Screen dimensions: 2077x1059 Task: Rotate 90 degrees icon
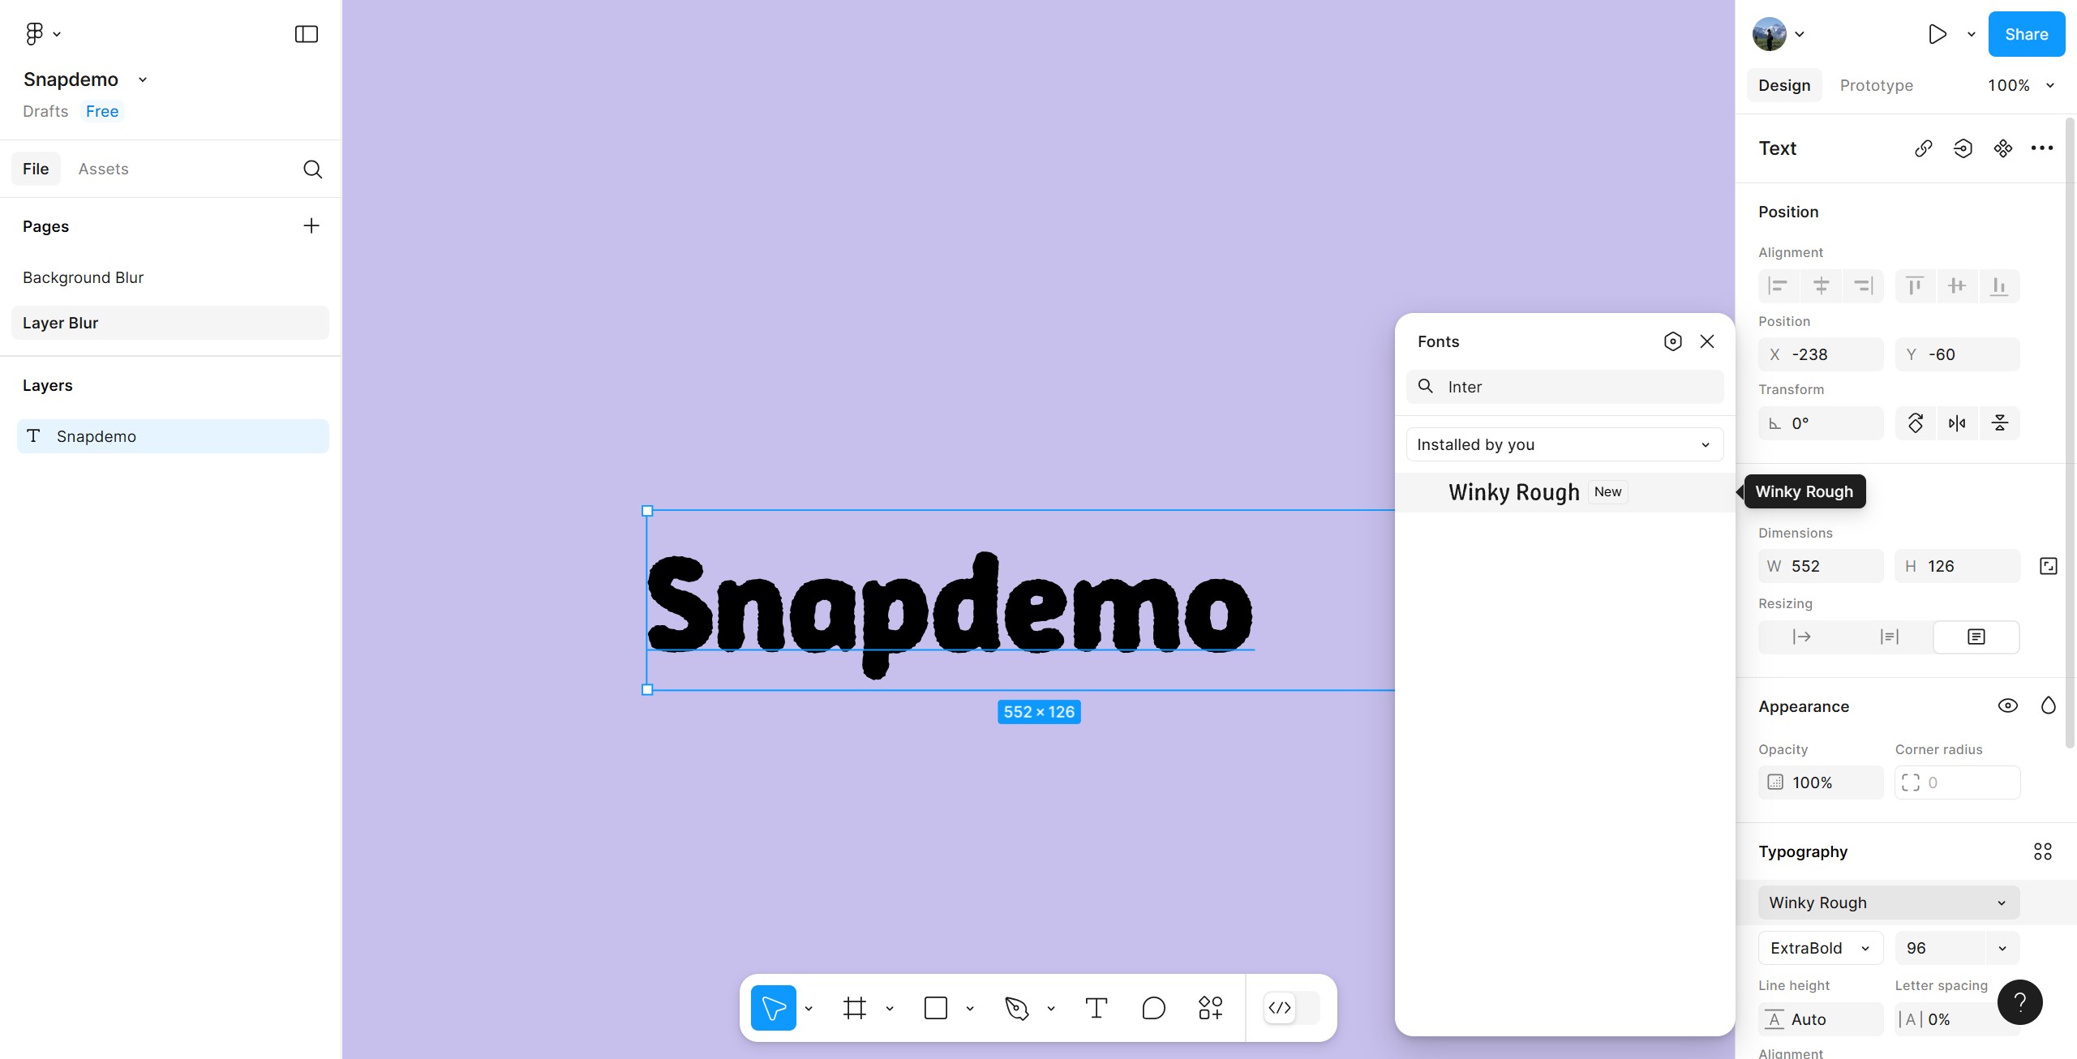(1916, 423)
